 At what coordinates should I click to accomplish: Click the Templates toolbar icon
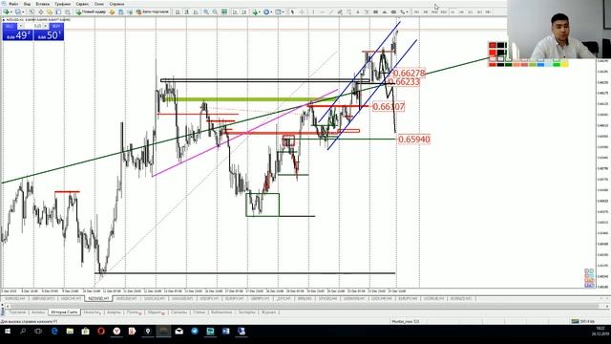278,11
